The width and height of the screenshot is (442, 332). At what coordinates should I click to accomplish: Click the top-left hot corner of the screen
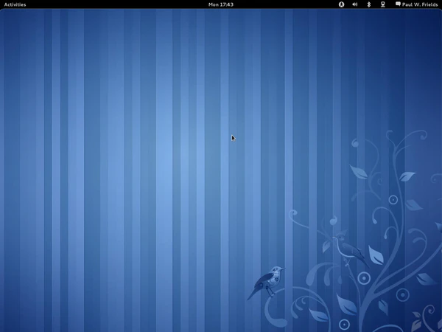0,0
